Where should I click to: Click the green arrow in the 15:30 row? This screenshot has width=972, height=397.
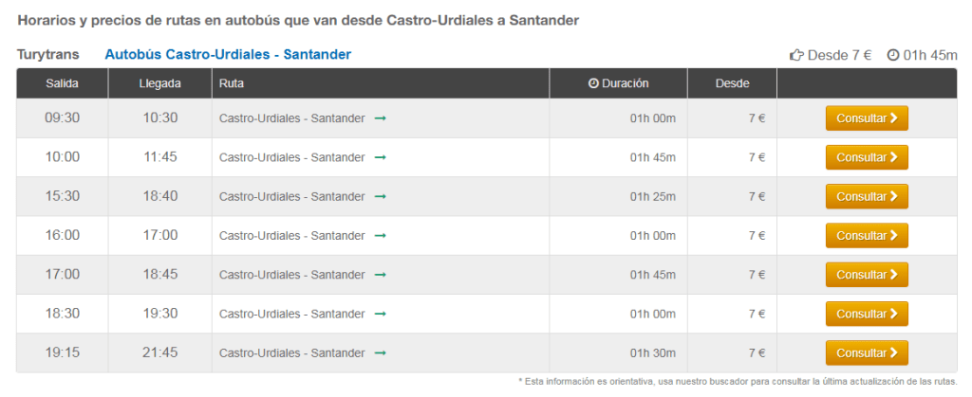click(381, 196)
